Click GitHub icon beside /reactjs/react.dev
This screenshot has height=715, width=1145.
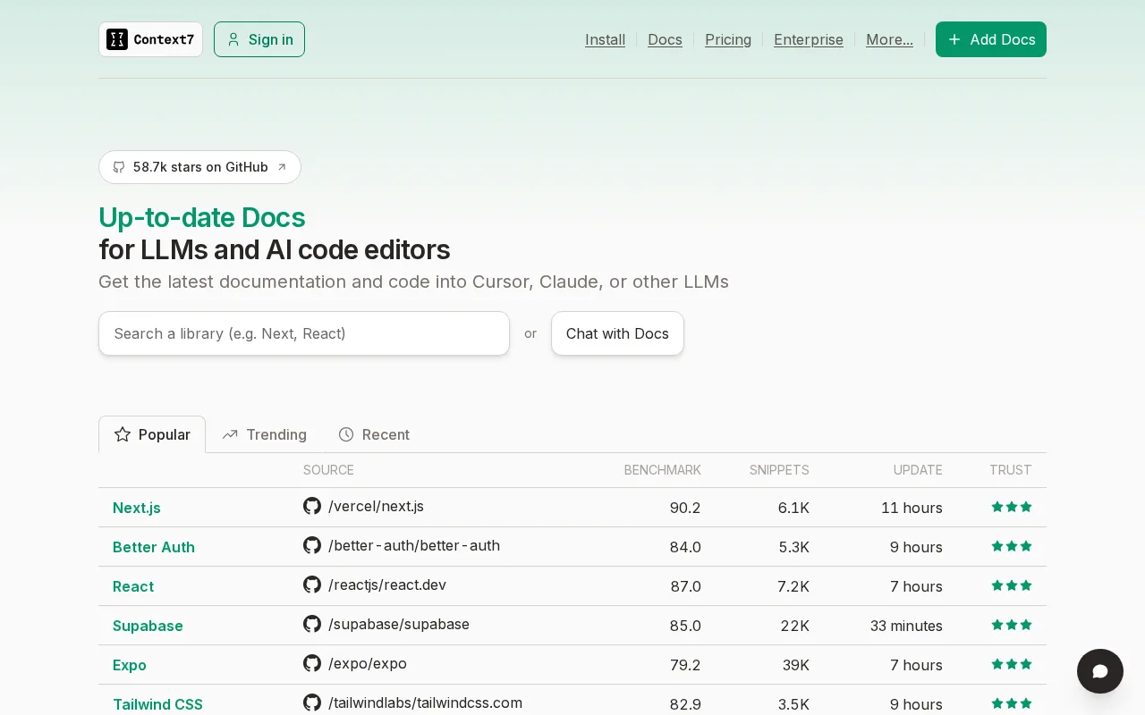pyautogui.click(x=312, y=585)
